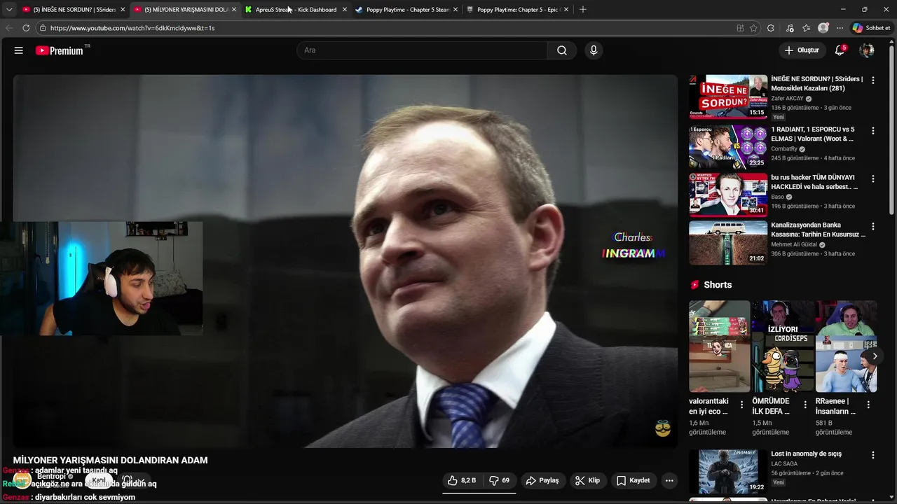Viewport: 897px width, 504px height.
Task: Open options for bu rus hacker video
Action: [x=873, y=178]
